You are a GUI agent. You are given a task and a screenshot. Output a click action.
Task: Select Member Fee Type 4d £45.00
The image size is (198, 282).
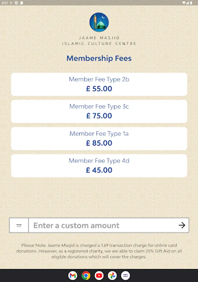tap(99, 165)
